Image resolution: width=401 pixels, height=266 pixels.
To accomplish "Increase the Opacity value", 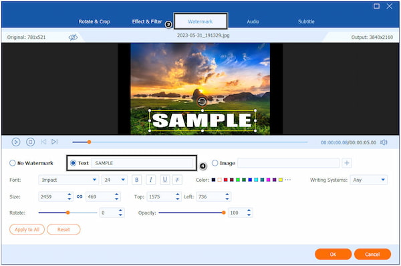I will point(249,211).
